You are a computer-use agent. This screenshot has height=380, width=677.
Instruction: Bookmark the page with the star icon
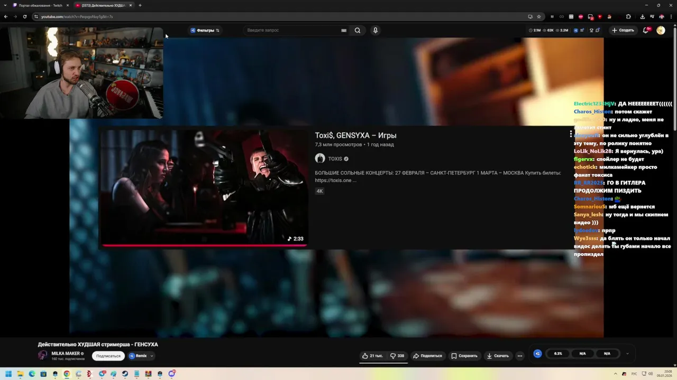[x=539, y=16]
